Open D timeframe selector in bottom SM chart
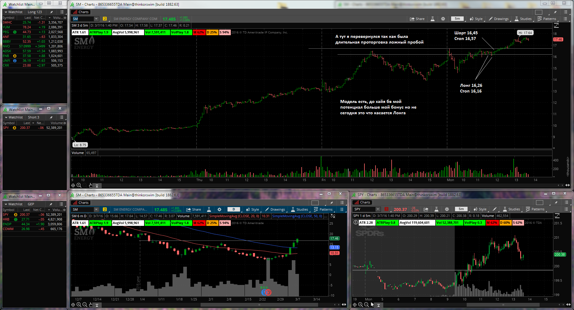 pyautogui.click(x=234, y=209)
